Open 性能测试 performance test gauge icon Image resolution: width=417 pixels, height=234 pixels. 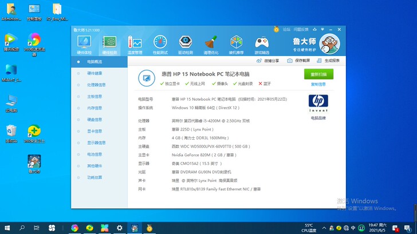[160, 45]
